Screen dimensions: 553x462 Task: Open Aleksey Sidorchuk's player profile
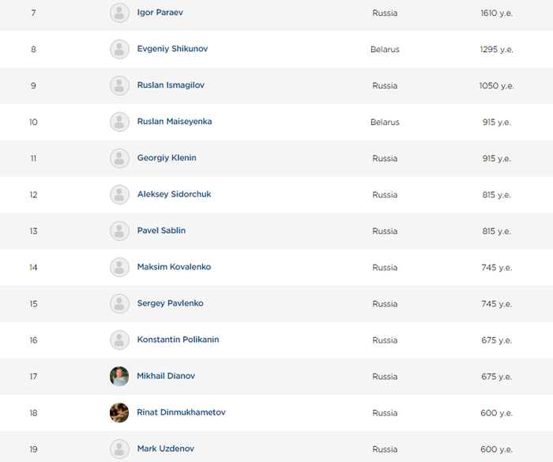[174, 194]
